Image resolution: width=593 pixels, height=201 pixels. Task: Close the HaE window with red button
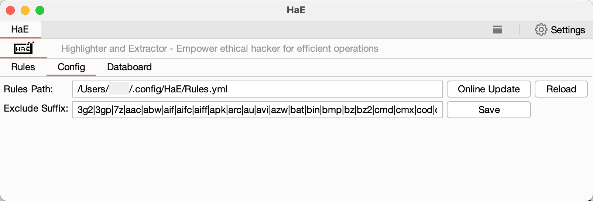[x=10, y=10]
